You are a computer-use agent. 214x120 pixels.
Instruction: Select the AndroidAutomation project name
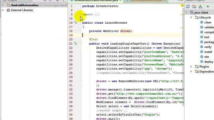(x=25, y=5)
